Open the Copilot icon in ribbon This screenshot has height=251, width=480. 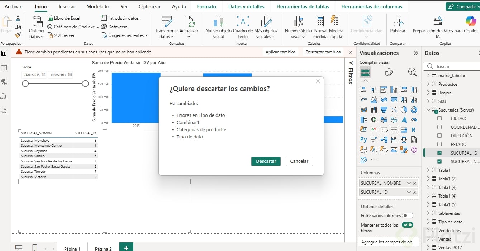click(x=471, y=21)
